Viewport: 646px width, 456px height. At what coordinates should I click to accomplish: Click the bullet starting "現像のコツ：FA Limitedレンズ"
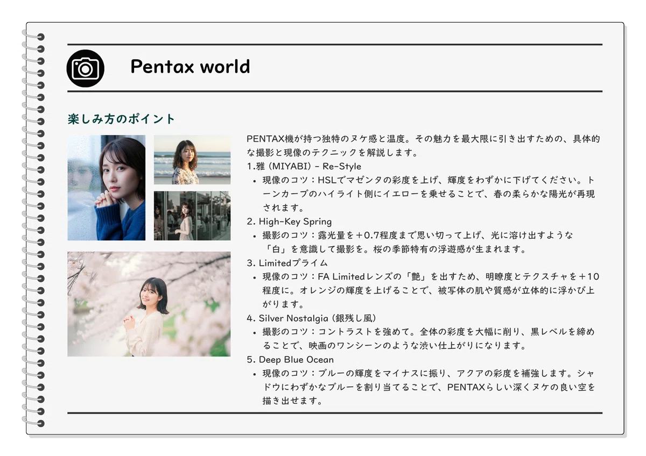pyautogui.click(x=431, y=277)
